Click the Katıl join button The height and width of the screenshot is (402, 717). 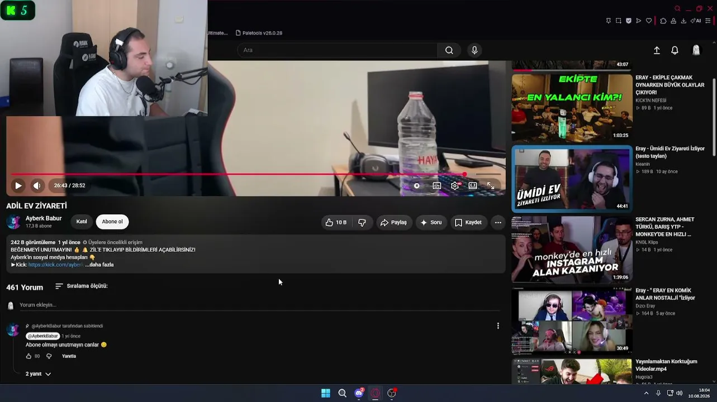82,222
